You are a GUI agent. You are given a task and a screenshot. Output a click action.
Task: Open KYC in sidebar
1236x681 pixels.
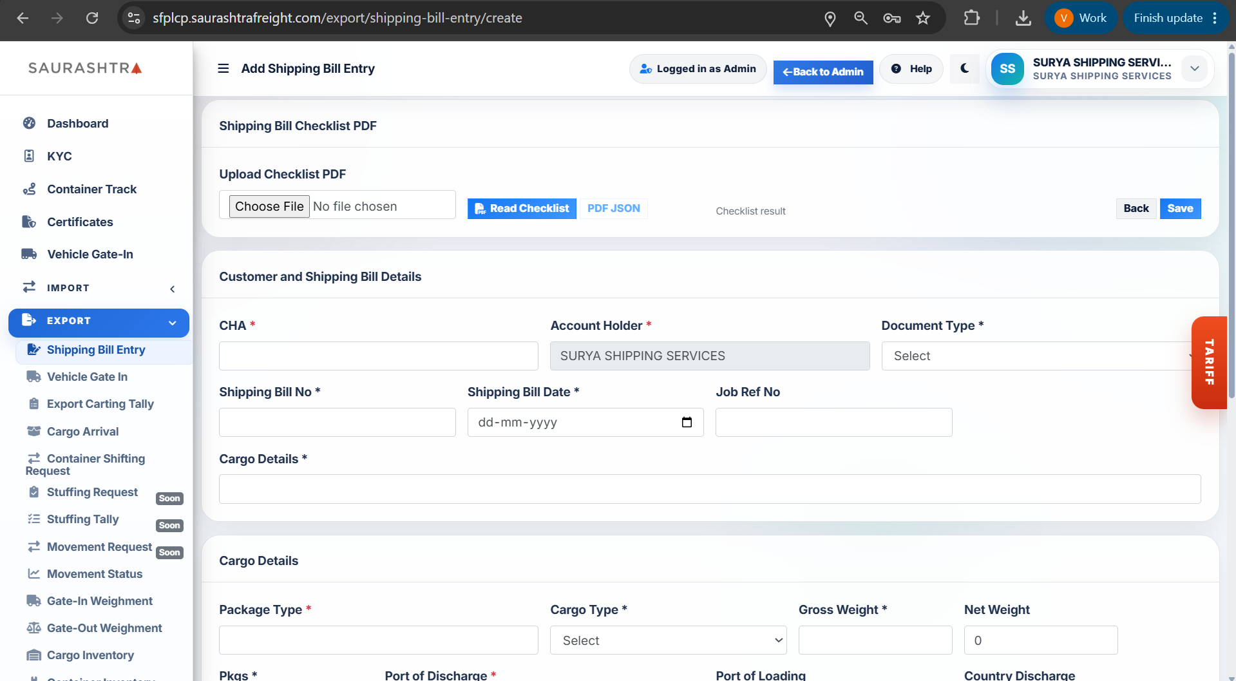pyautogui.click(x=59, y=156)
